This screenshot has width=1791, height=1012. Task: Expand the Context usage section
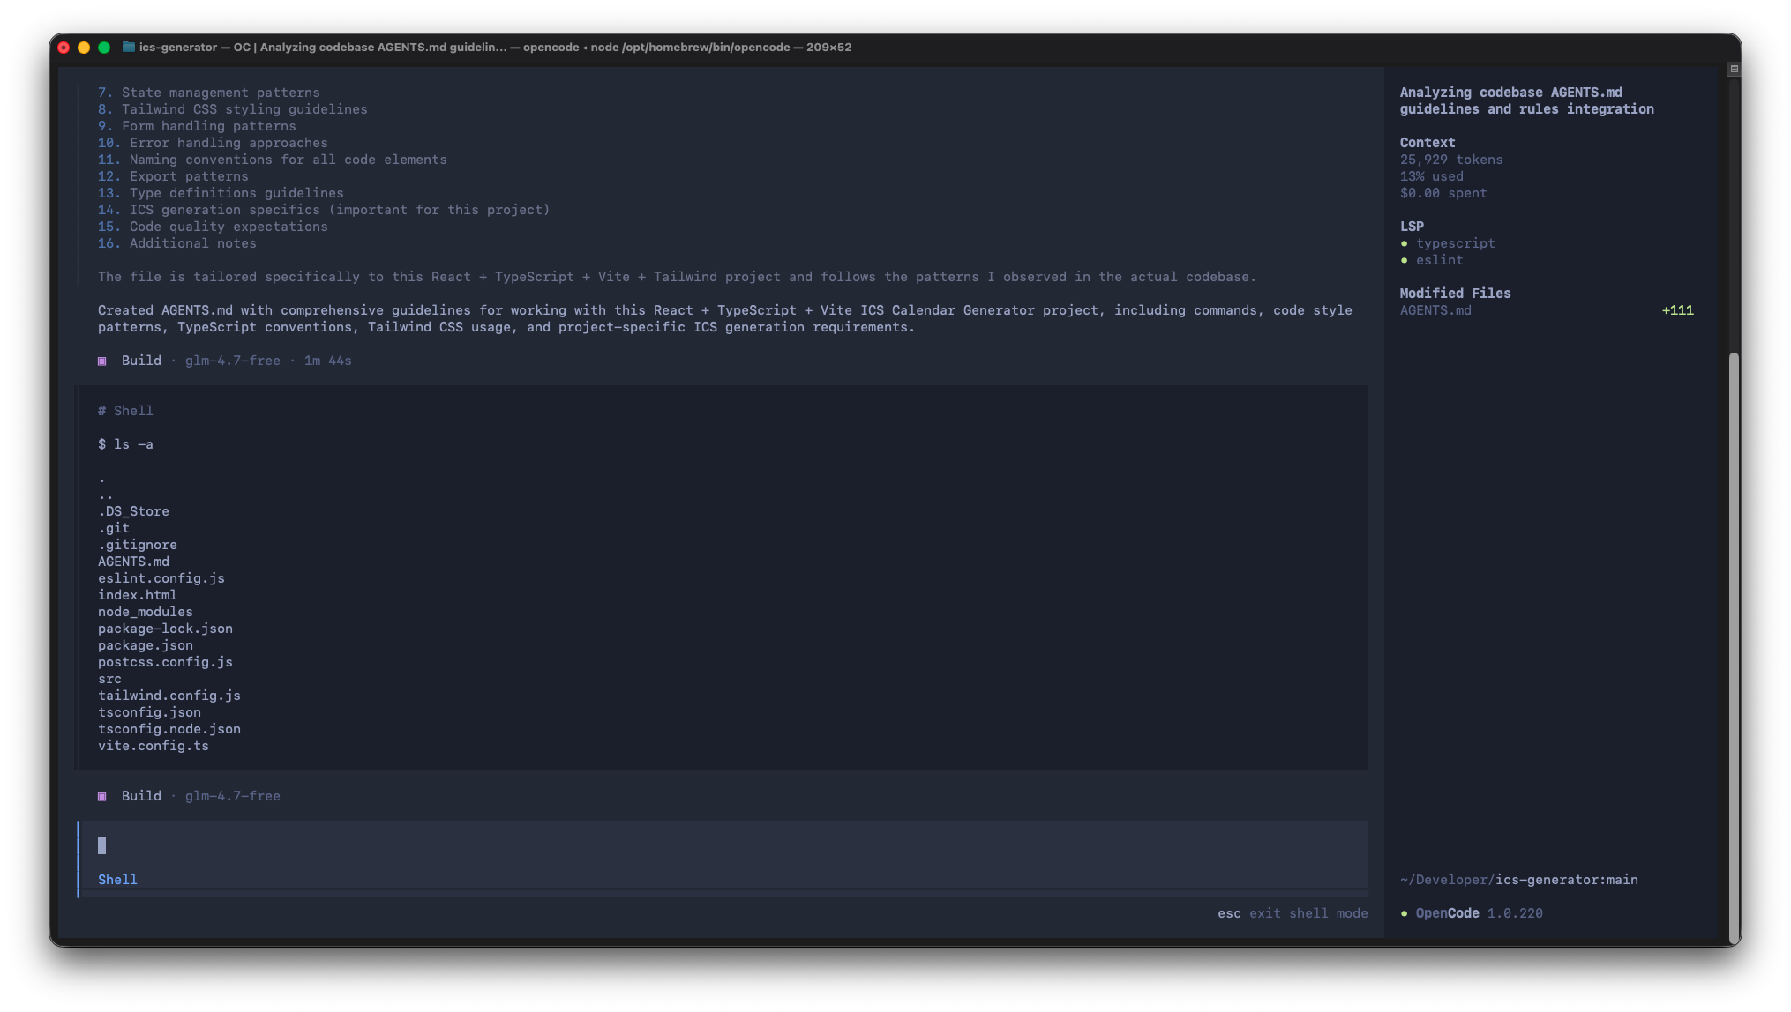click(1427, 142)
